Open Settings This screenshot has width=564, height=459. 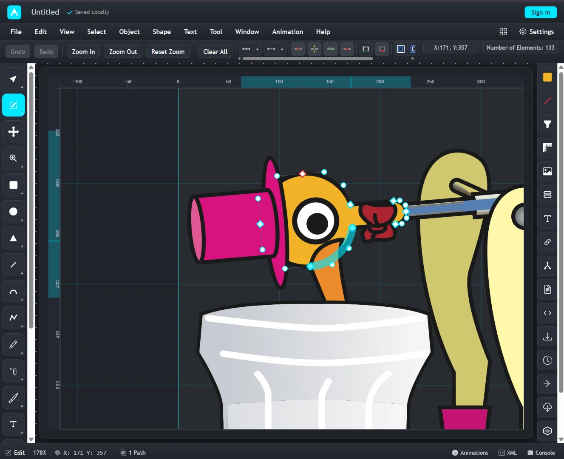536,31
